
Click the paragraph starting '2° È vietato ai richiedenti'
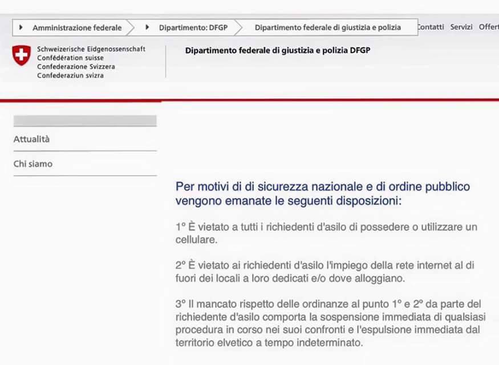[x=324, y=272]
